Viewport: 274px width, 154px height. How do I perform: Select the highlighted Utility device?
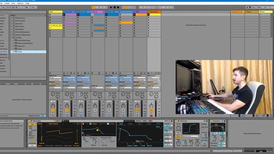pyautogui.click(x=29, y=52)
